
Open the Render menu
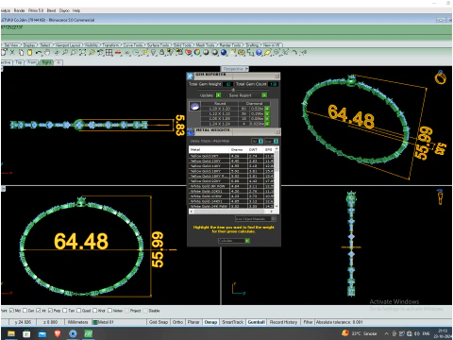tap(19, 10)
